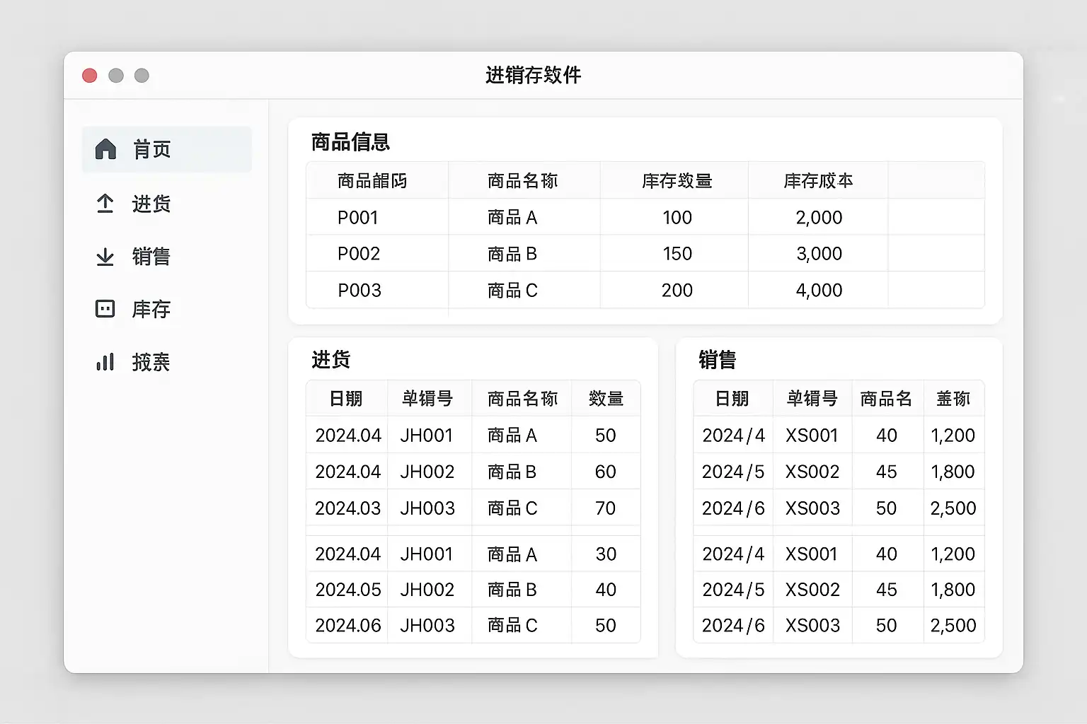Click the purchase date 2024.05
The image size is (1087, 724).
(x=348, y=590)
